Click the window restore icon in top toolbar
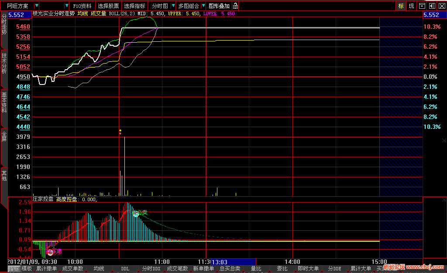 pos(422,6)
